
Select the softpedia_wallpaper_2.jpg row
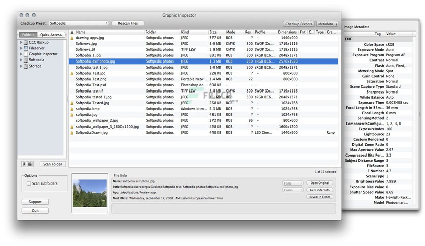(x=203, y=121)
